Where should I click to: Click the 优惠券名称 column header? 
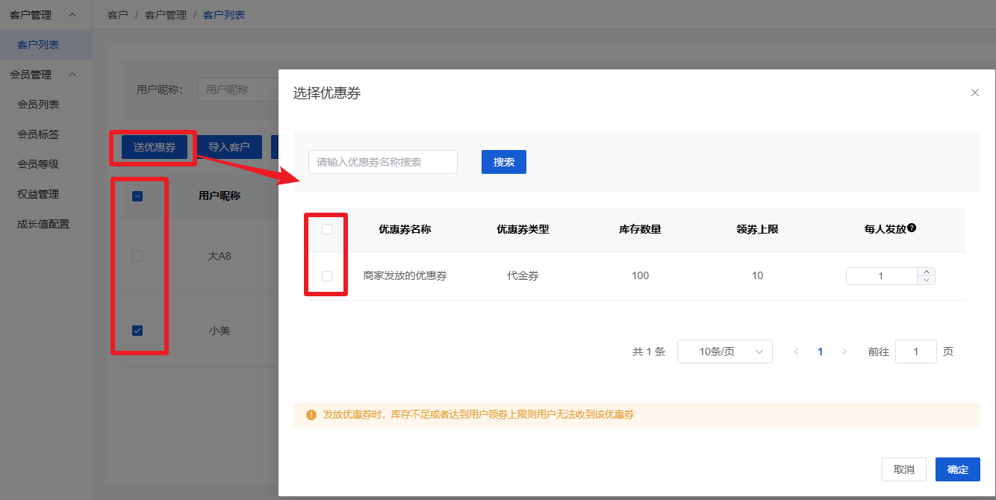[405, 229]
